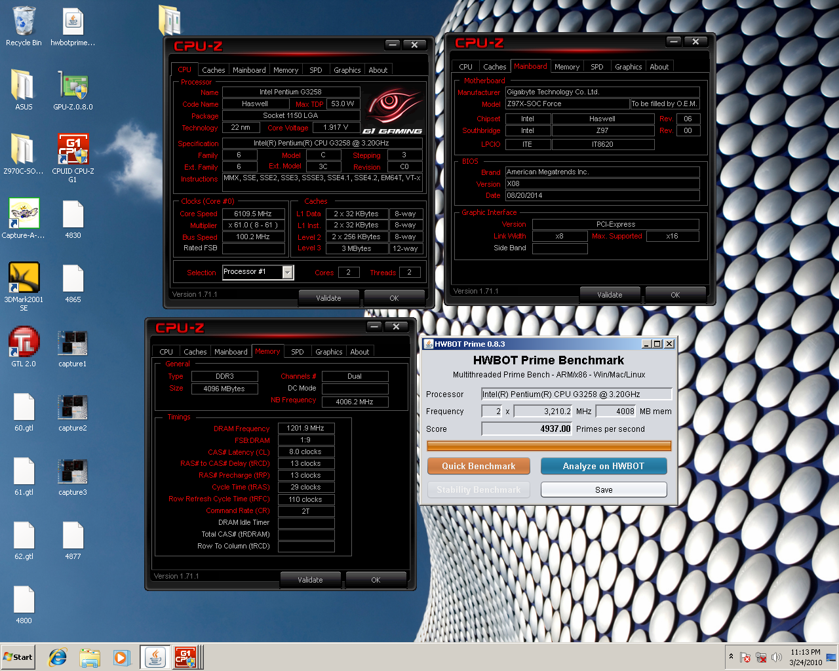Select the 4800 file icon
Viewport: 839px width, 671px height.
(24, 604)
